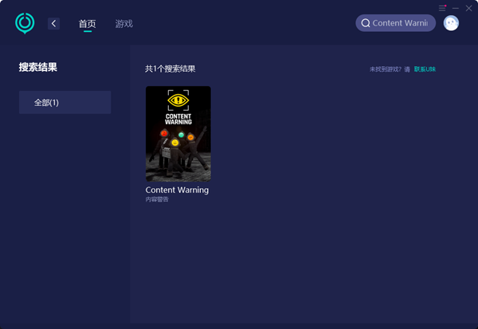
Task: Click the CONTENT WARNING text on the cover art
Action: pyautogui.click(x=178, y=119)
